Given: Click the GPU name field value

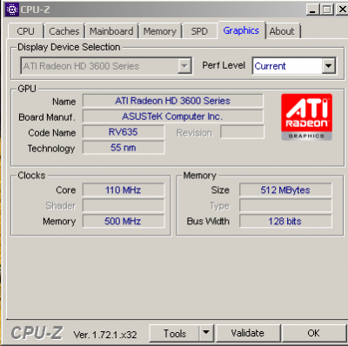Looking at the screenshot, I should [173, 101].
